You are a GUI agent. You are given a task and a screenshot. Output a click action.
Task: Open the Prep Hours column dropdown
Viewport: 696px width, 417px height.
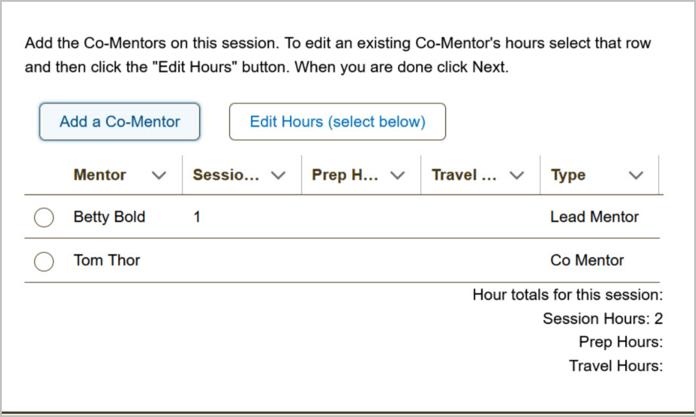coord(398,175)
